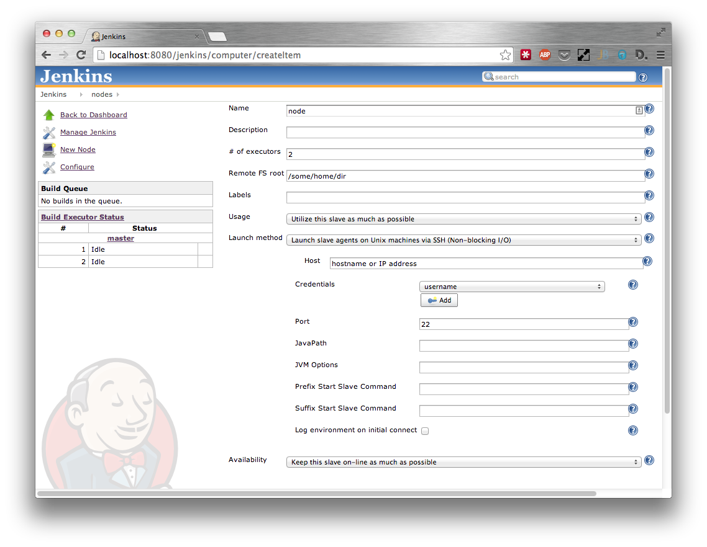Show help for the Usage setting
The width and height of the screenshot is (707, 547).
[649, 217]
